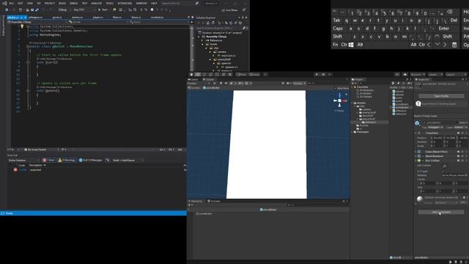Click the Messages filter button in Error List
Screen dimensions: 469x264
click(91, 160)
